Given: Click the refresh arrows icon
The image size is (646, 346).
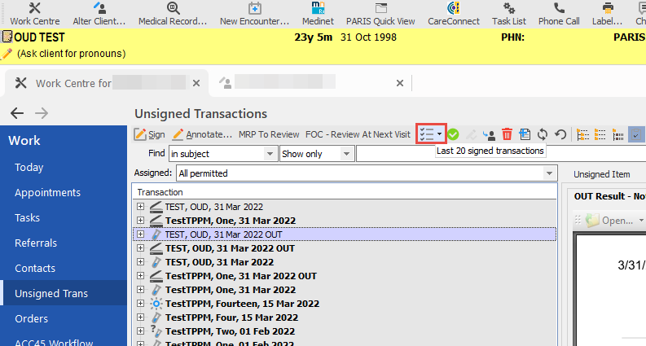Looking at the screenshot, I should pos(543,134).
